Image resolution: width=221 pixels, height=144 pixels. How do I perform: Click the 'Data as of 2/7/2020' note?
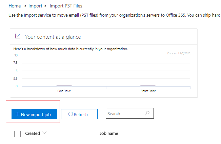click(x=179, y=53)
